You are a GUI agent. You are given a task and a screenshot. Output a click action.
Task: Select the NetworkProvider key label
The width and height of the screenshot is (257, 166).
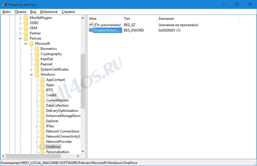coord(59,142)
